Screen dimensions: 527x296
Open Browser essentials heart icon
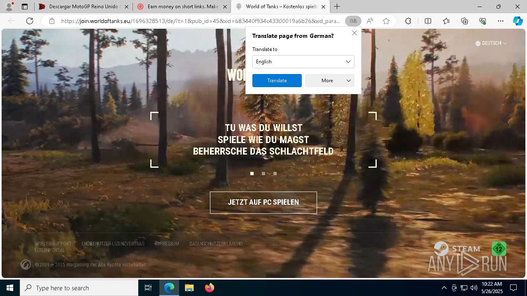pos(483,21)
